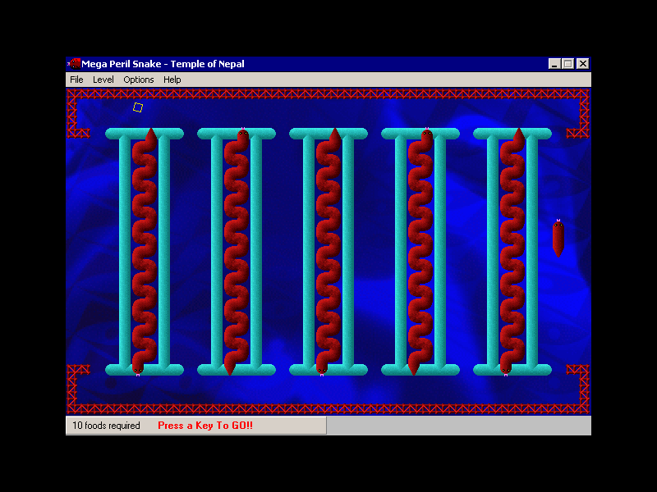
Task: Click the "Press a Key To GO!!" message
Action: click(205, 426)
